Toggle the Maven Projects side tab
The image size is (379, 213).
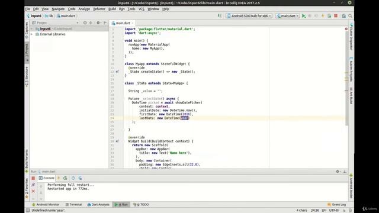point(351,70)
